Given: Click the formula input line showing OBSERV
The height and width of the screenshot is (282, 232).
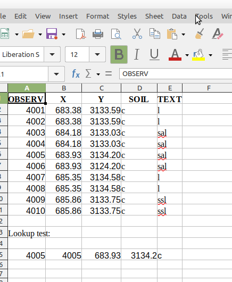Looking at the screenshot, I should [x=176, y=74].
